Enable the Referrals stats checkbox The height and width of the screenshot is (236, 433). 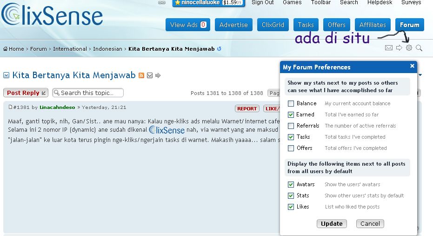coord(291,126)
